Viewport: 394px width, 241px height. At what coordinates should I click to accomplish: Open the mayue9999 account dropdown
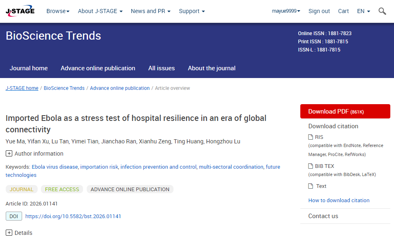[x=286, y=11]
